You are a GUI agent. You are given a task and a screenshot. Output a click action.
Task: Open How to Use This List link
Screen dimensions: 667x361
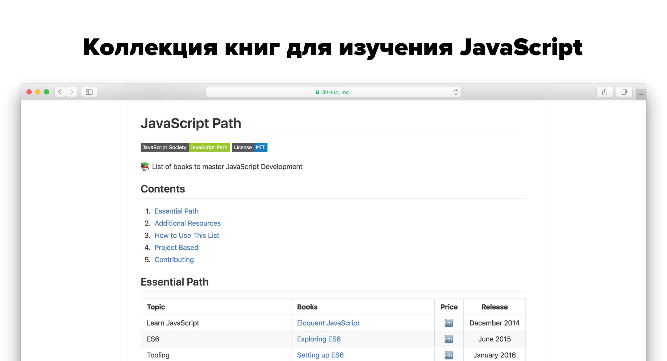(187, 235)
